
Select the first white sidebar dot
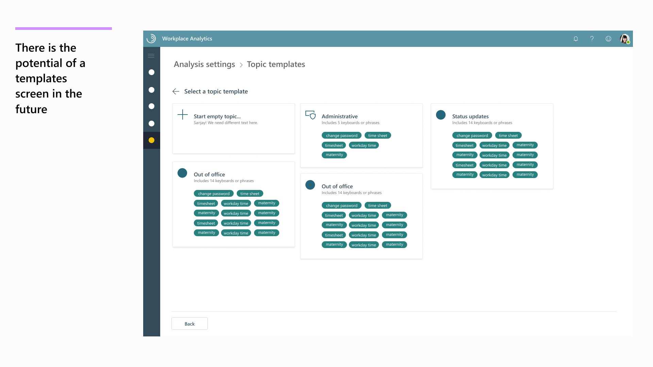(151, 72)
